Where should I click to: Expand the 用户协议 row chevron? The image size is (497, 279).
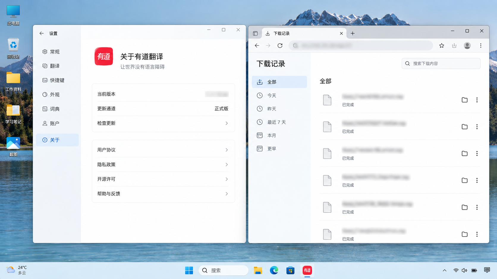click(227, 150)
